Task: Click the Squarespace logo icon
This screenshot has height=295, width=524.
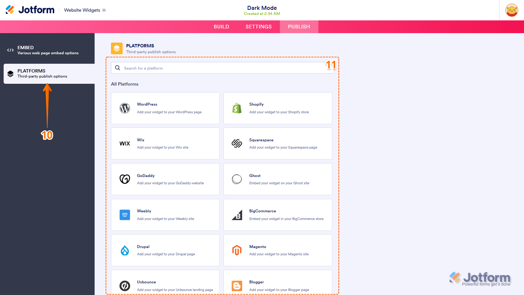Action: (x=237, y=143)
